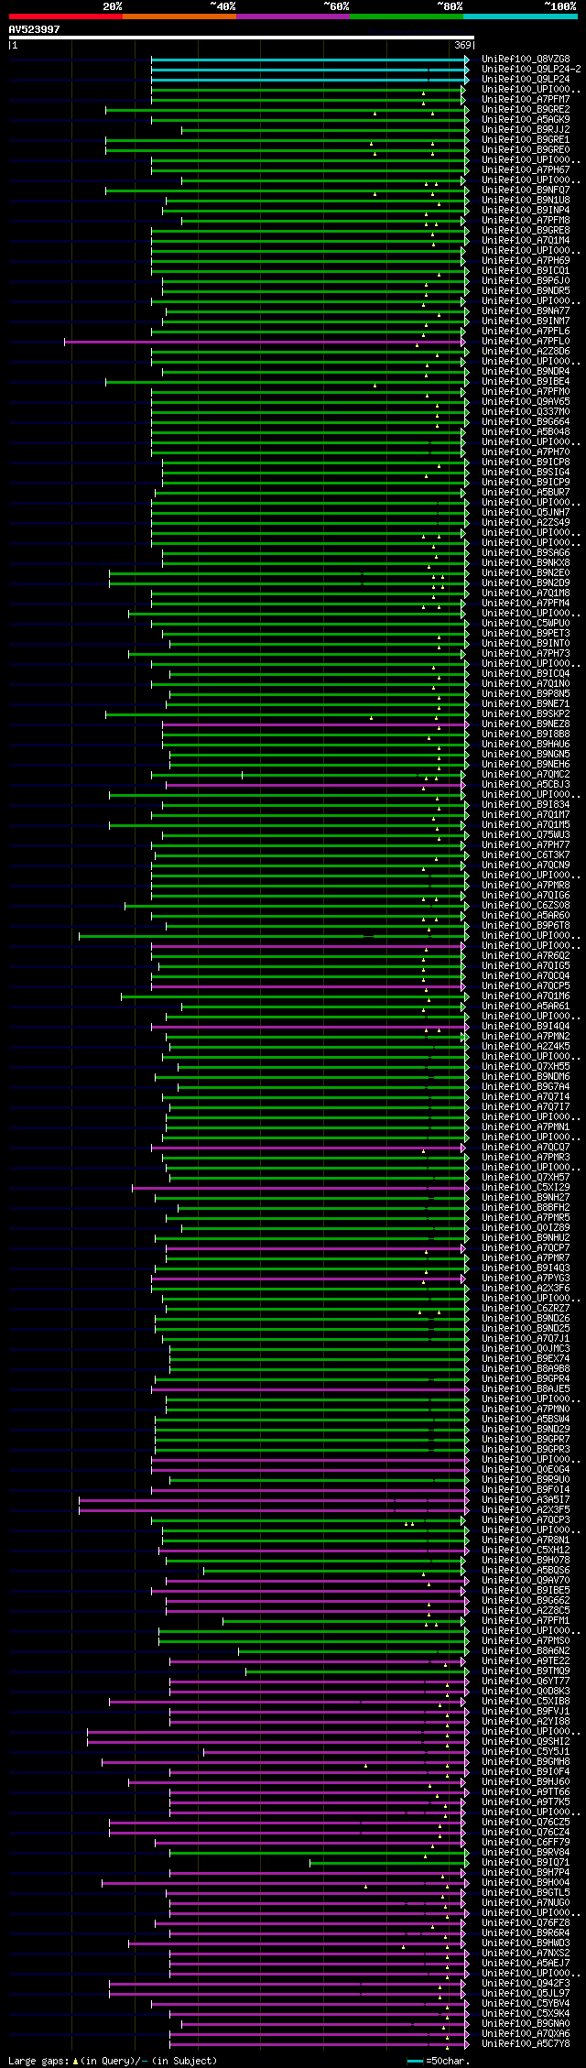Select hit label UniRef100_A5AGK9
Screen dimensions: 586x2068
pyautogui.click(x=526, y=120)
